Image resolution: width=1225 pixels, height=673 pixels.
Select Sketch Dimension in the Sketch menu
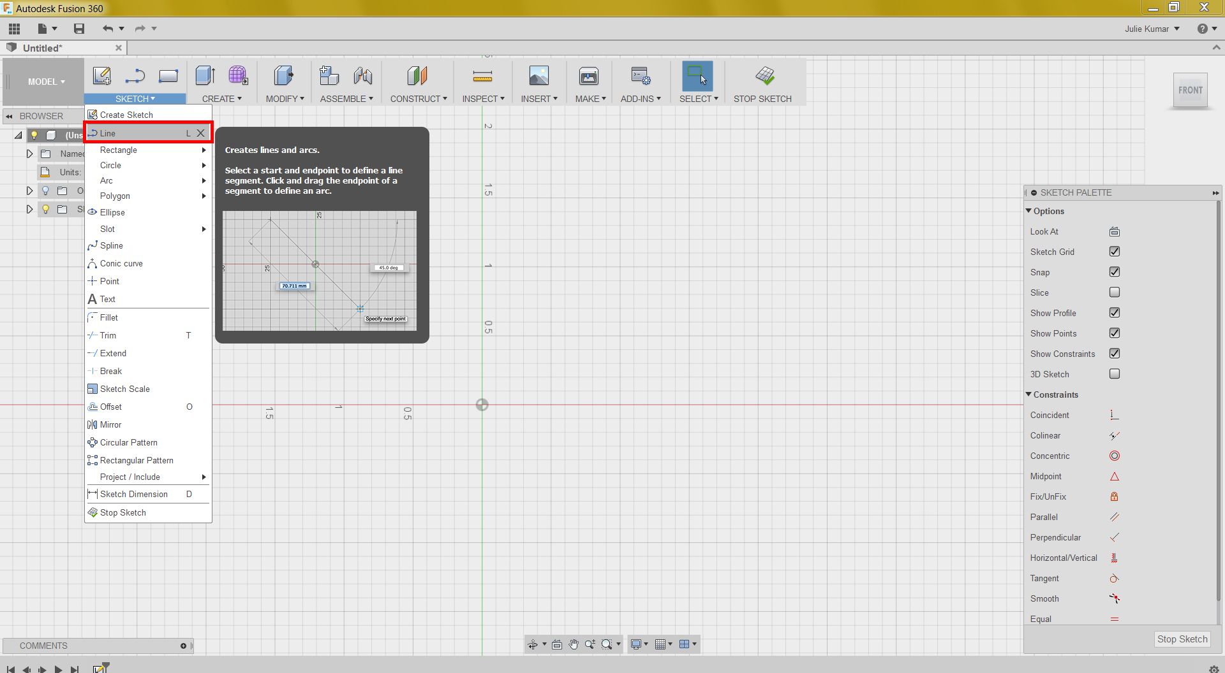click(x=133, y=494)
